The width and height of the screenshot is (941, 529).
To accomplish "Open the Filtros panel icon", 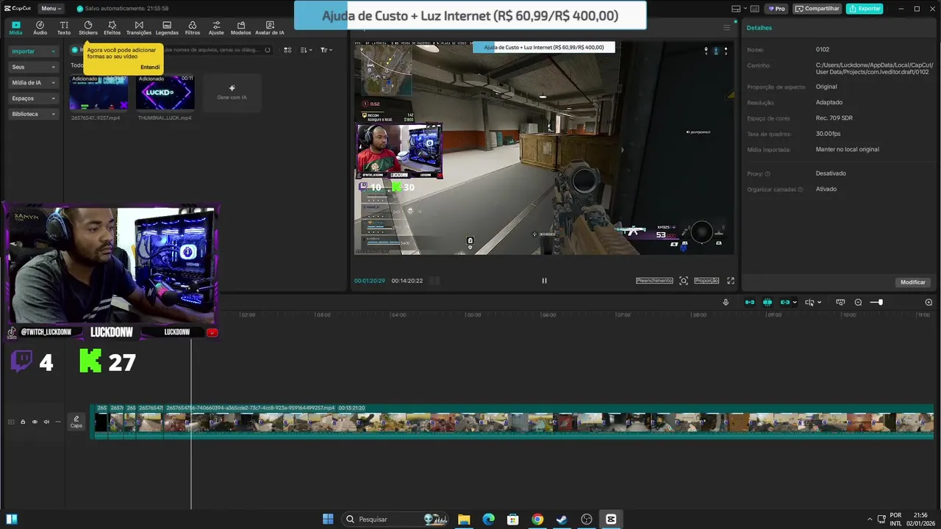I will pos(192,28).
